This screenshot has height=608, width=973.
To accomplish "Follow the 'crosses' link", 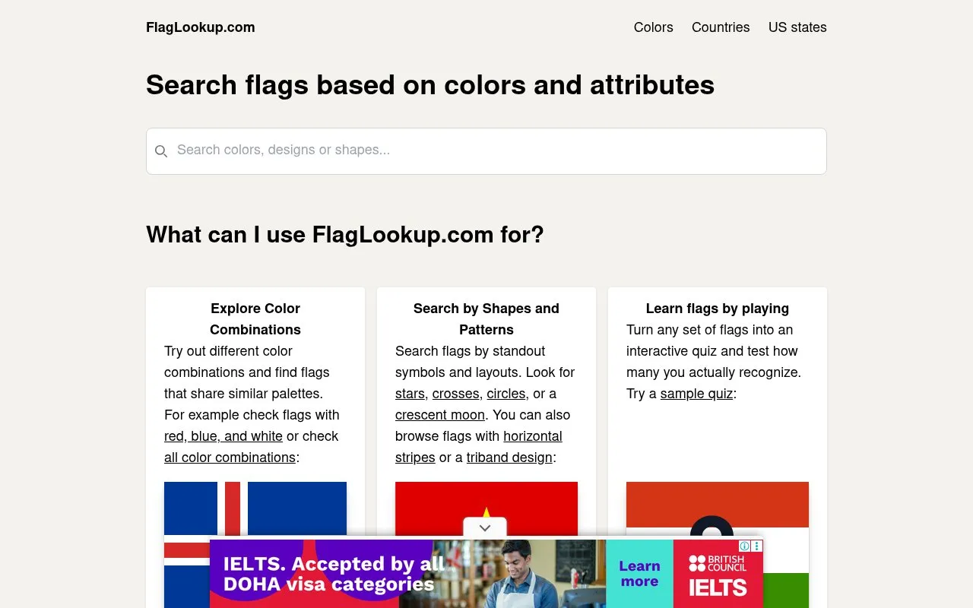I will pyautogui.click(x=456, y=394).
